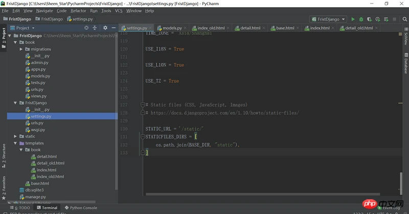Viewport: 409px width, 214px height.
Task: Click the editor vertical scrollbar thumb
Action: coord(401,184)
